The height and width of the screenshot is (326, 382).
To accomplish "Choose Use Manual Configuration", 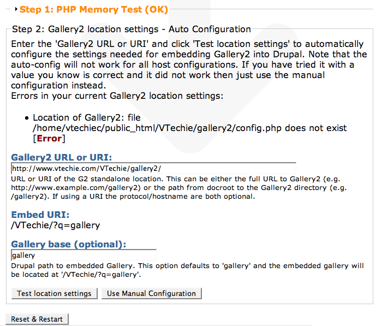I will (151, 293).
